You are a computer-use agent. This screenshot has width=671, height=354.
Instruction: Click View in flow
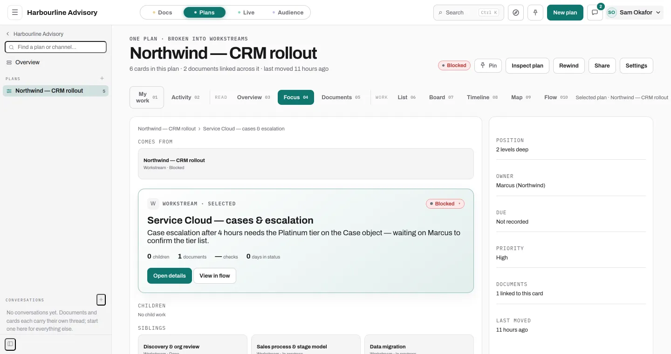point(215,276)
